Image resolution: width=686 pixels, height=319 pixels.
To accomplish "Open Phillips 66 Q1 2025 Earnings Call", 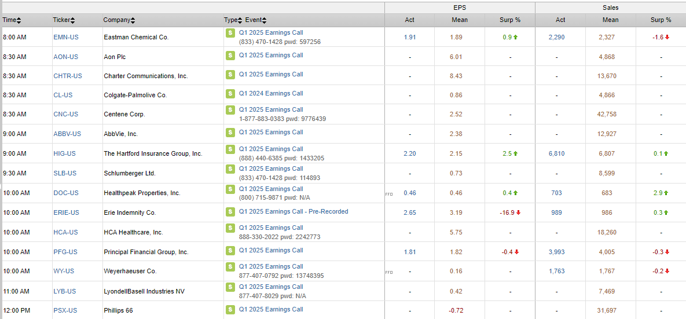I will point(271,309).
